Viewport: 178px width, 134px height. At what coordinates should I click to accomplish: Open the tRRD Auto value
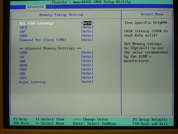pos(87,53)
